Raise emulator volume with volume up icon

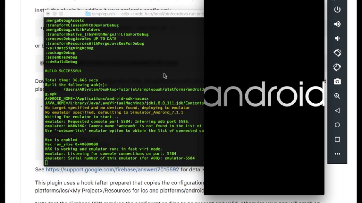coord(337,24)
